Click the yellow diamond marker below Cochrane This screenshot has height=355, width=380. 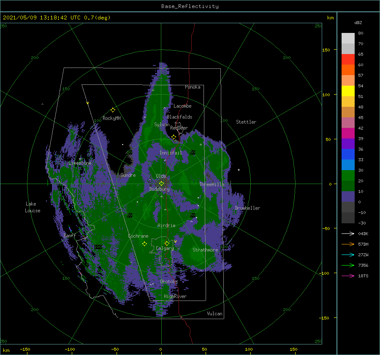(144, 244)
